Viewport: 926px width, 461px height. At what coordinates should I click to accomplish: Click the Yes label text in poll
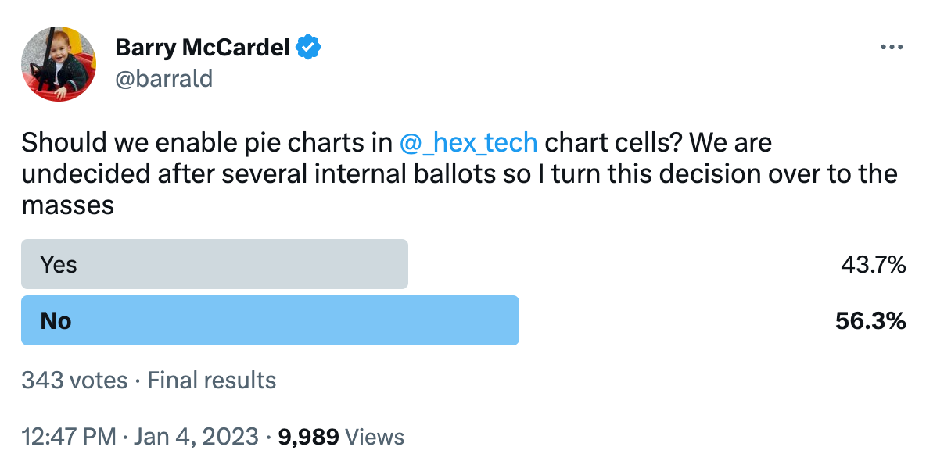click(59, 264)
